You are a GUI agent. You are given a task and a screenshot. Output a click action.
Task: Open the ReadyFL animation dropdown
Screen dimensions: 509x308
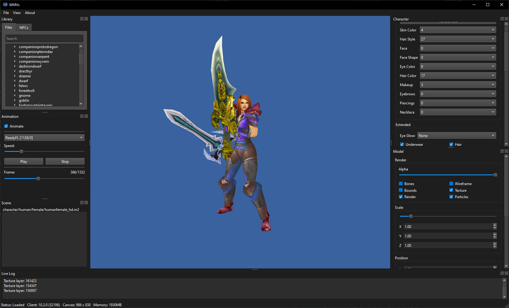pos(44,137)
